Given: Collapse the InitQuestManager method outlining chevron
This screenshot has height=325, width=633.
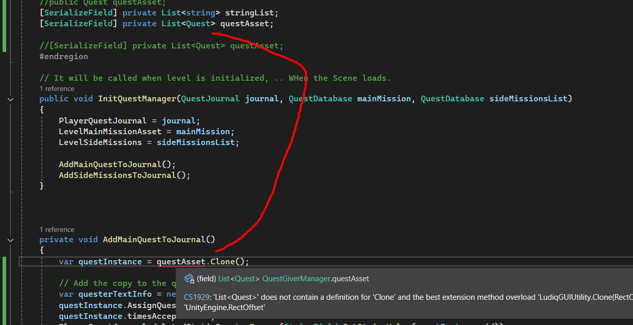Looking at the screenshot, I should click(11, 99).
